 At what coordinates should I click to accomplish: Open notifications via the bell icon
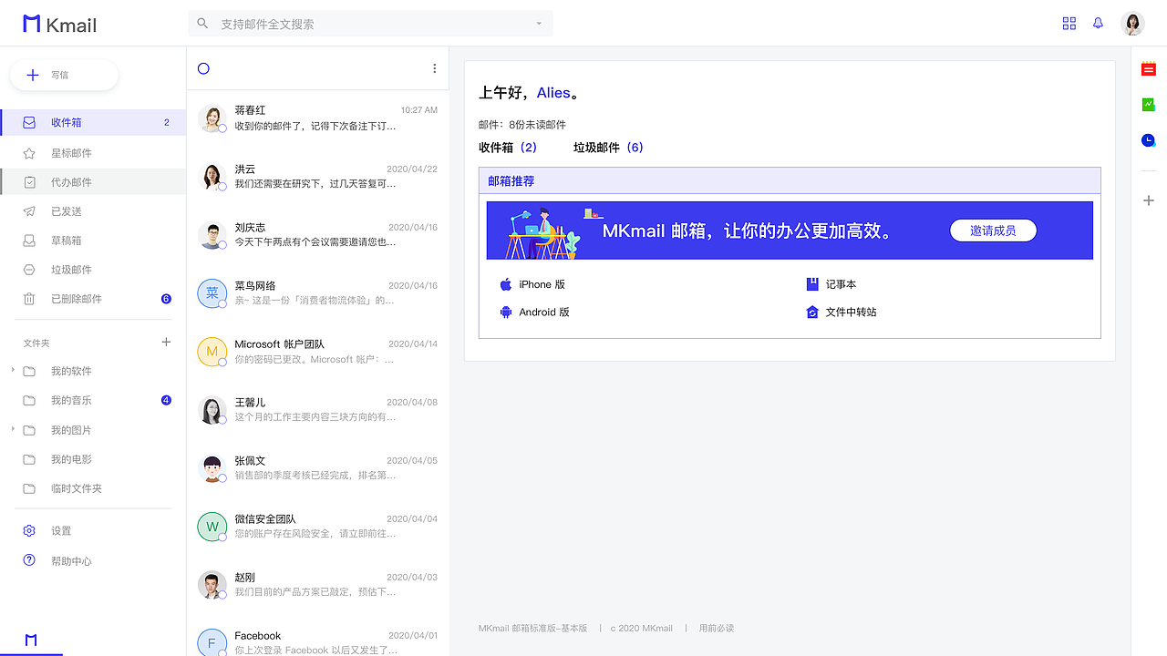(1098, 23)
